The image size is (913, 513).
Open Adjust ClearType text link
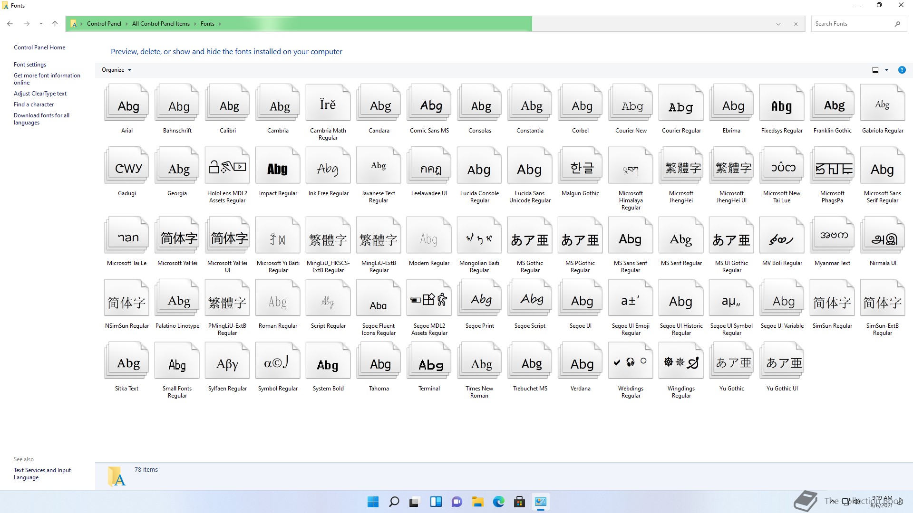pyautogui.click(x=40, y=94)
